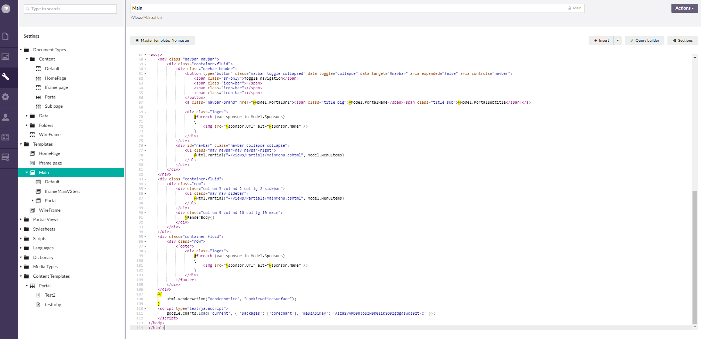The width and height of the screenshot is (701, 339).
Task: Click Master template: No master button
Action: pos(162,41)
